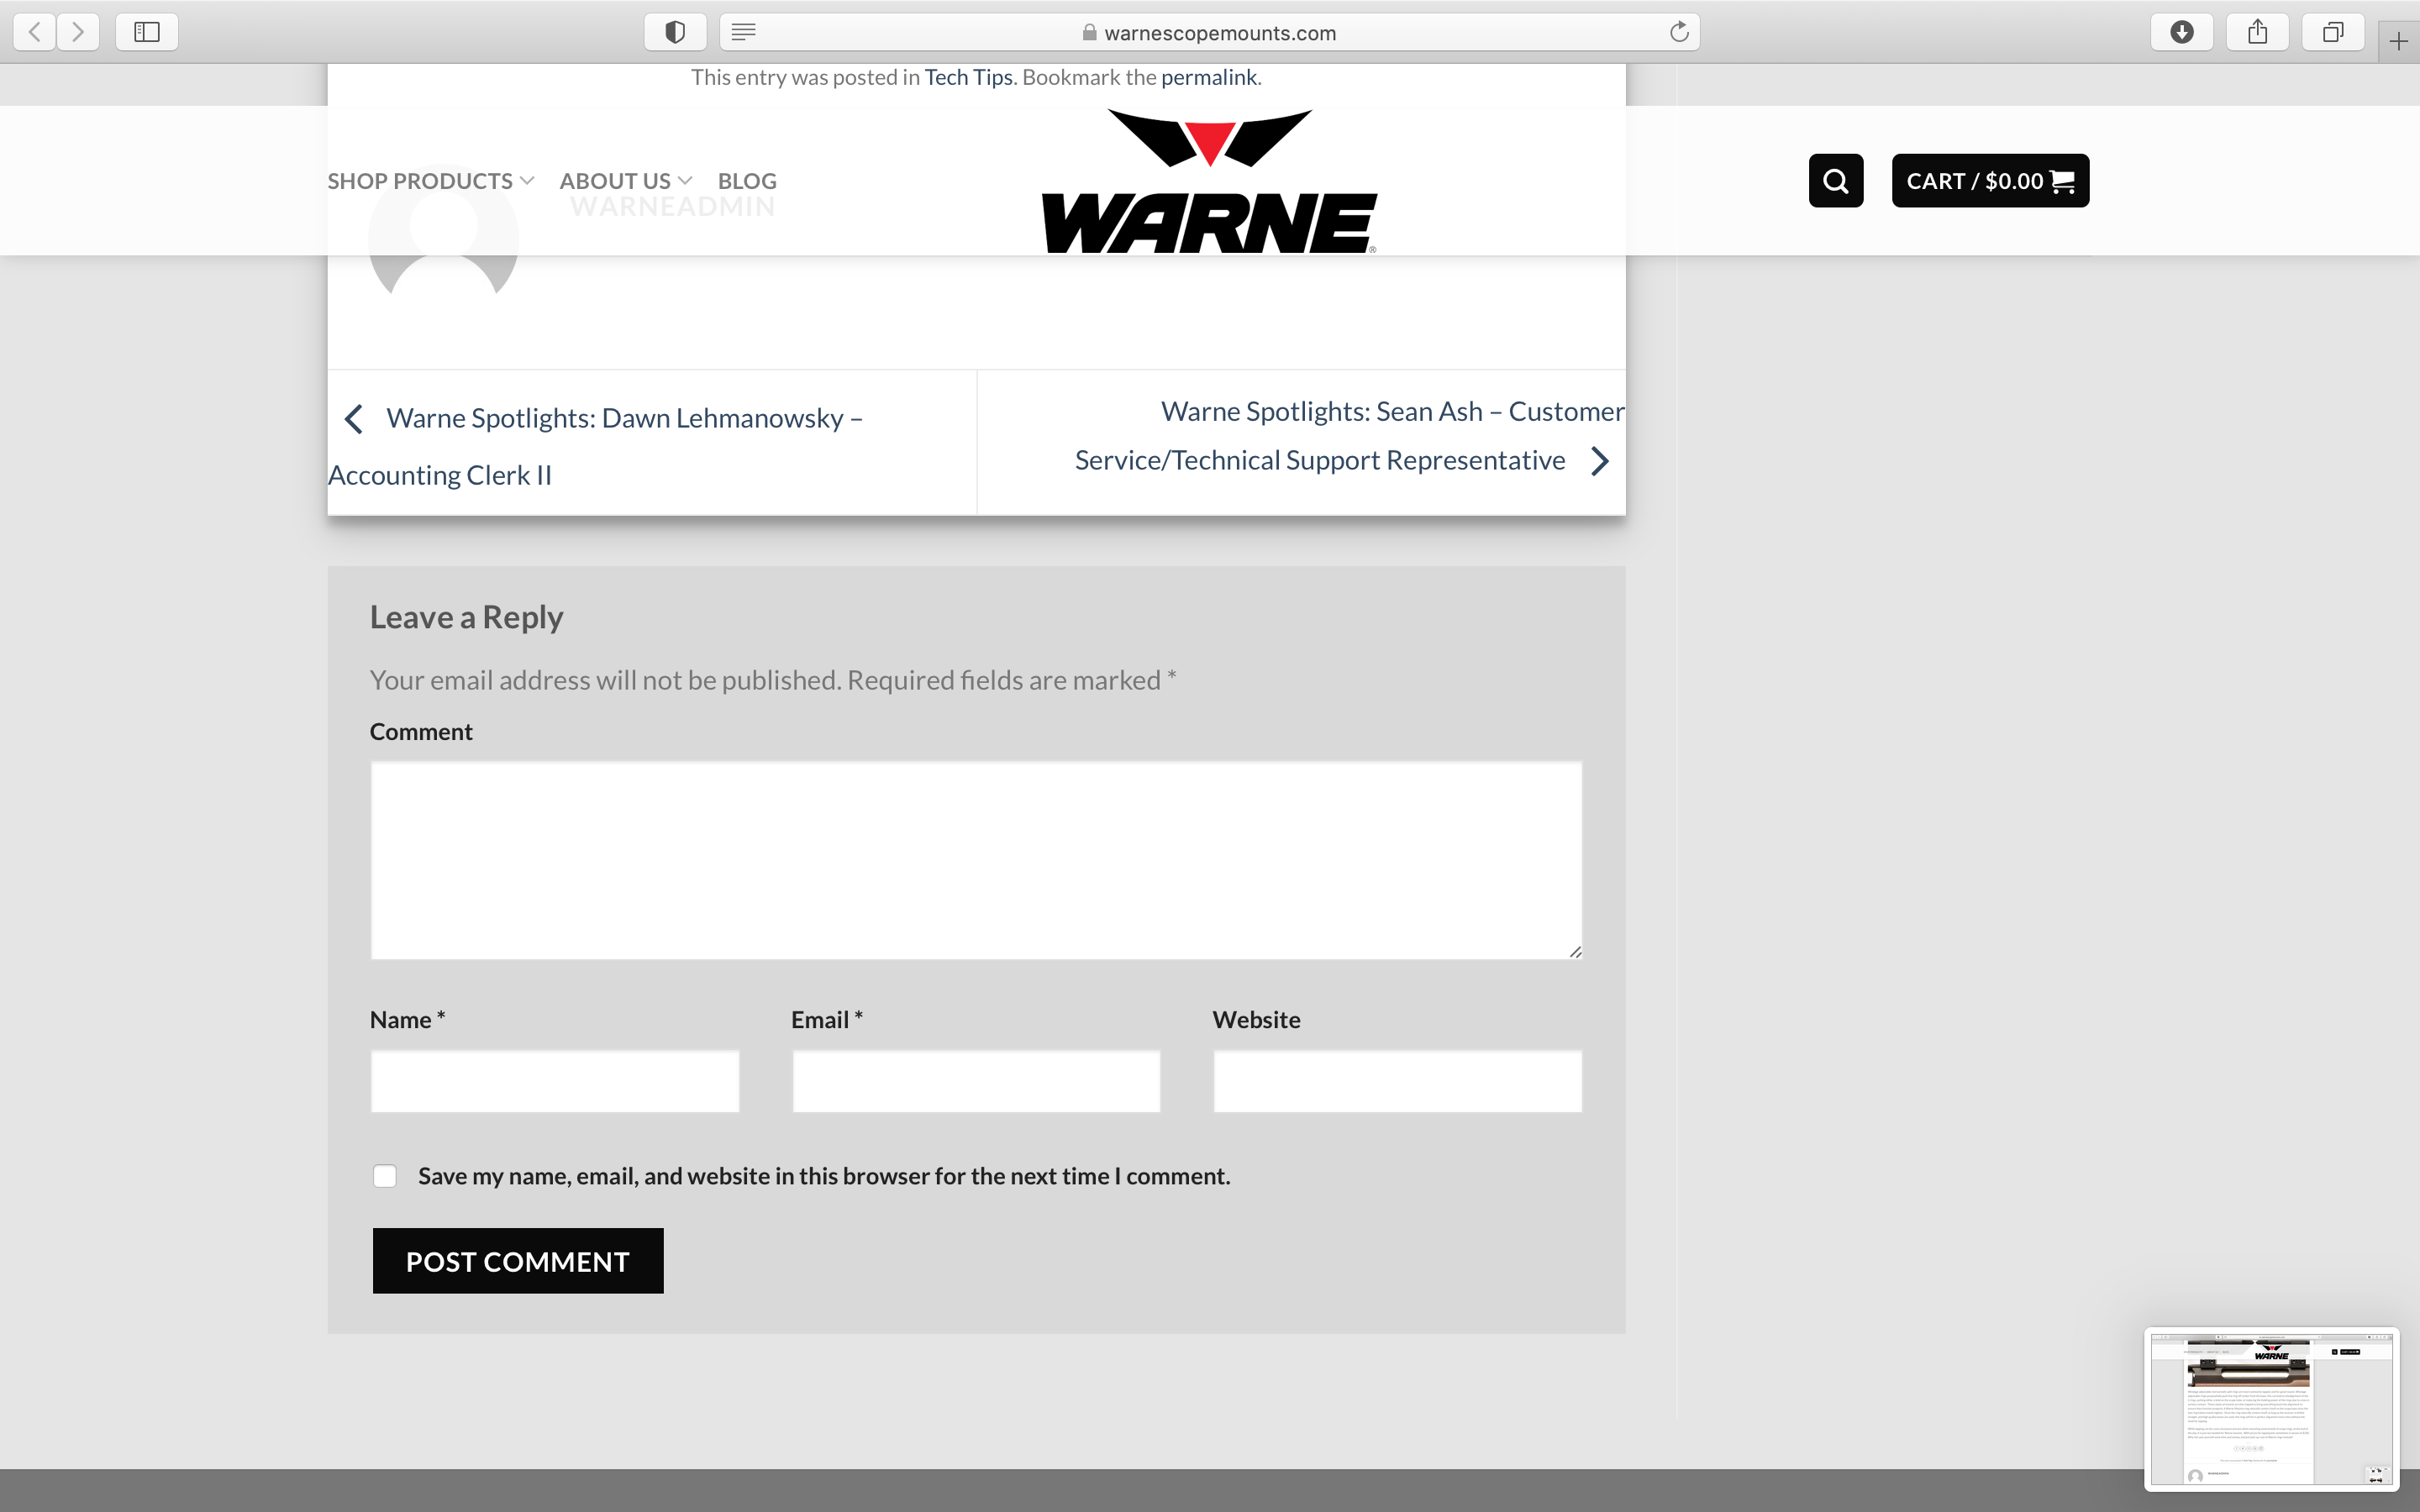Show the tab overview in Safari
This screenshot has width=2420, height=1512.
[x=2332, y=32]
